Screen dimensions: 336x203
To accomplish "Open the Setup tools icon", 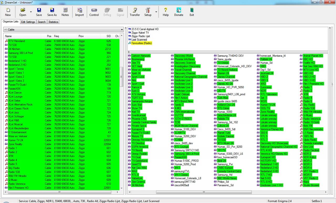I will [148, 12].
